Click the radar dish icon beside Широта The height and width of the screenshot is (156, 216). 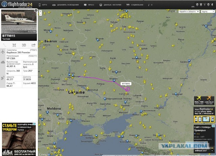coord(3,78)
